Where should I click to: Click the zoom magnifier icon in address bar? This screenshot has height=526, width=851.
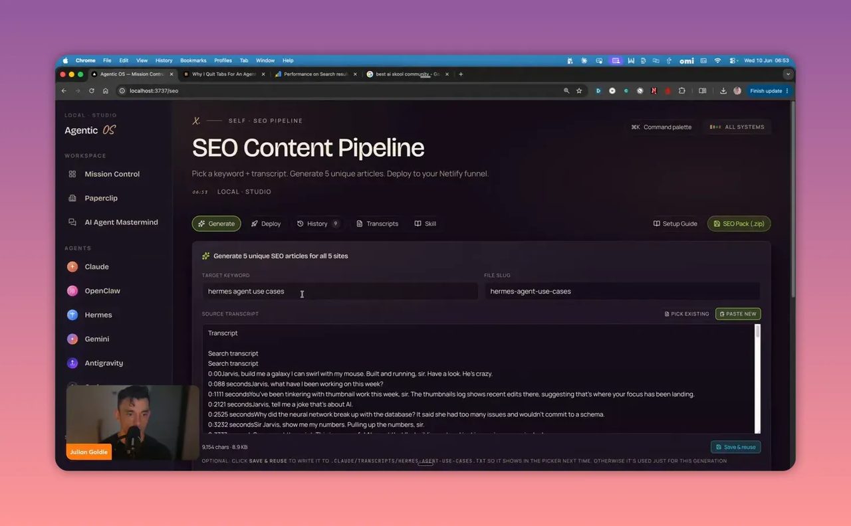click(566, 90)
